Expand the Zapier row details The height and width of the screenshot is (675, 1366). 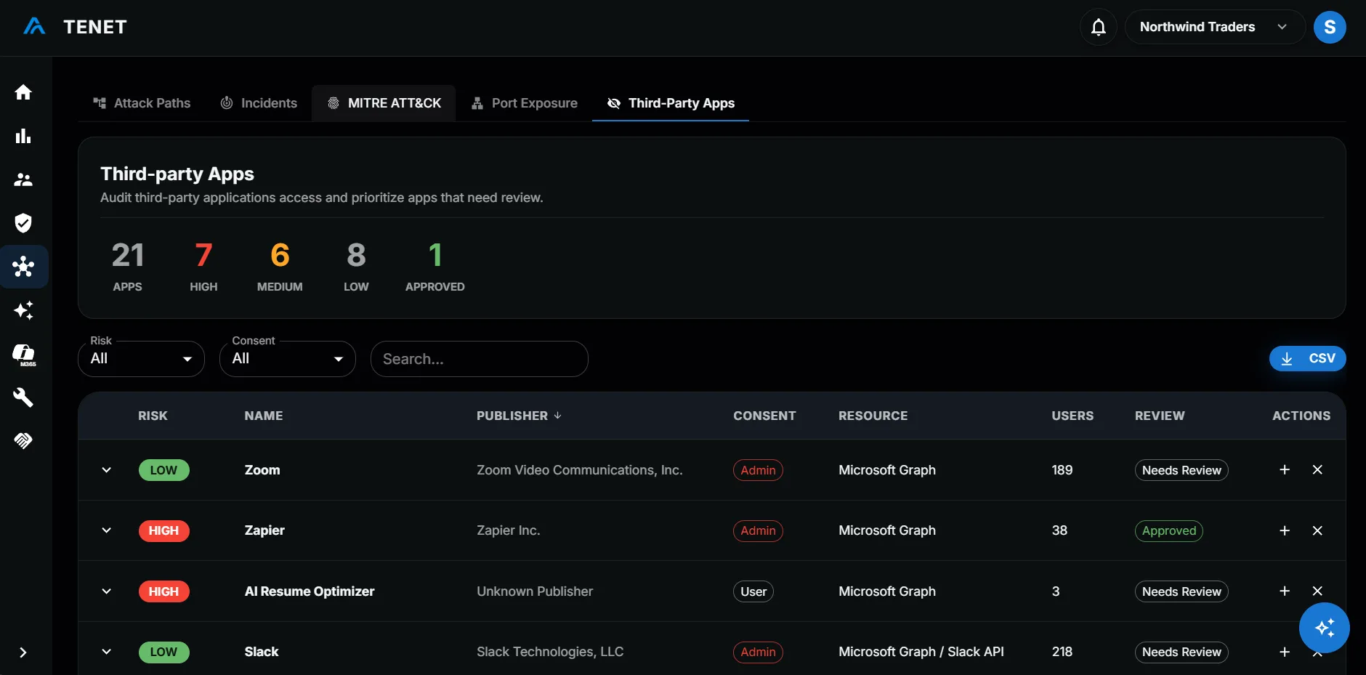coord(107,530)
